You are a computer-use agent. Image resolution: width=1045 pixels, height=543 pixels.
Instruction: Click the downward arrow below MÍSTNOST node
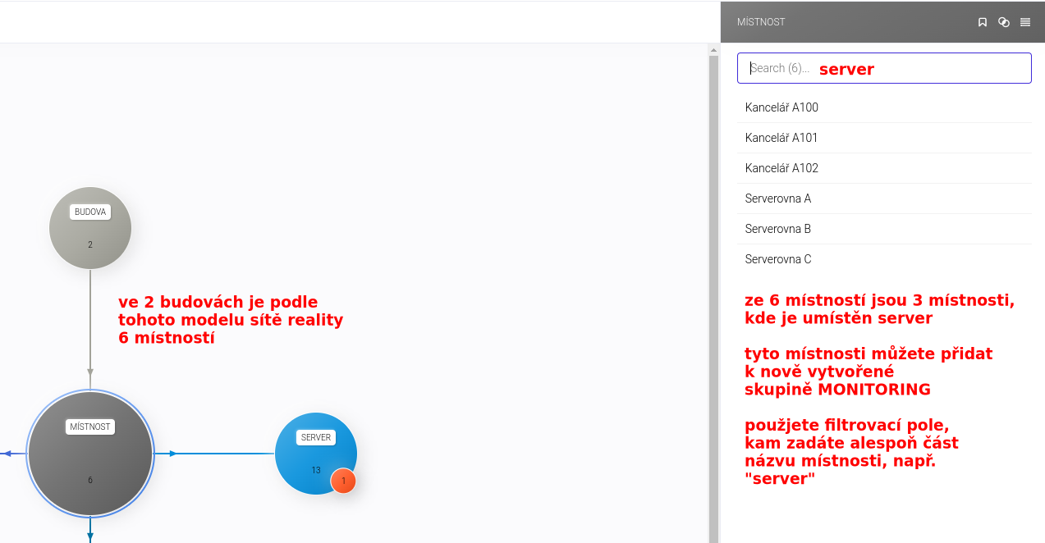click(x=90, y=536)
